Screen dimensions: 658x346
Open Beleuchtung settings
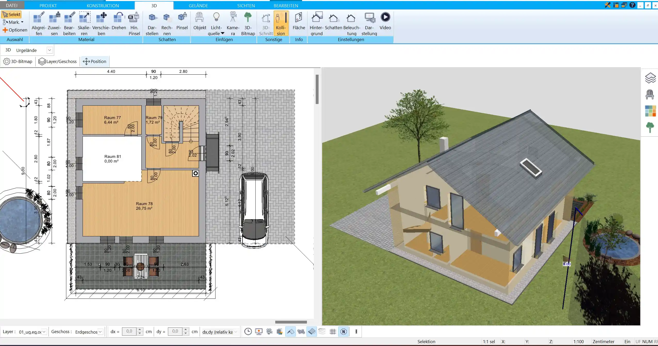352,24
